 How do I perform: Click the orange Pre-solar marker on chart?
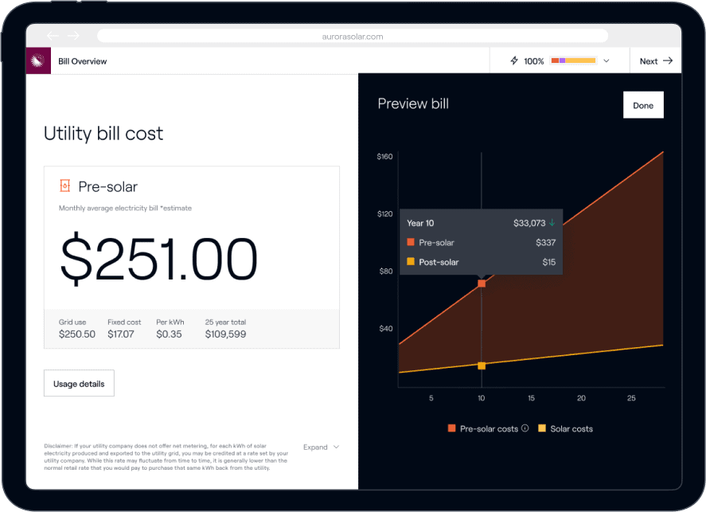pos(482,283)
